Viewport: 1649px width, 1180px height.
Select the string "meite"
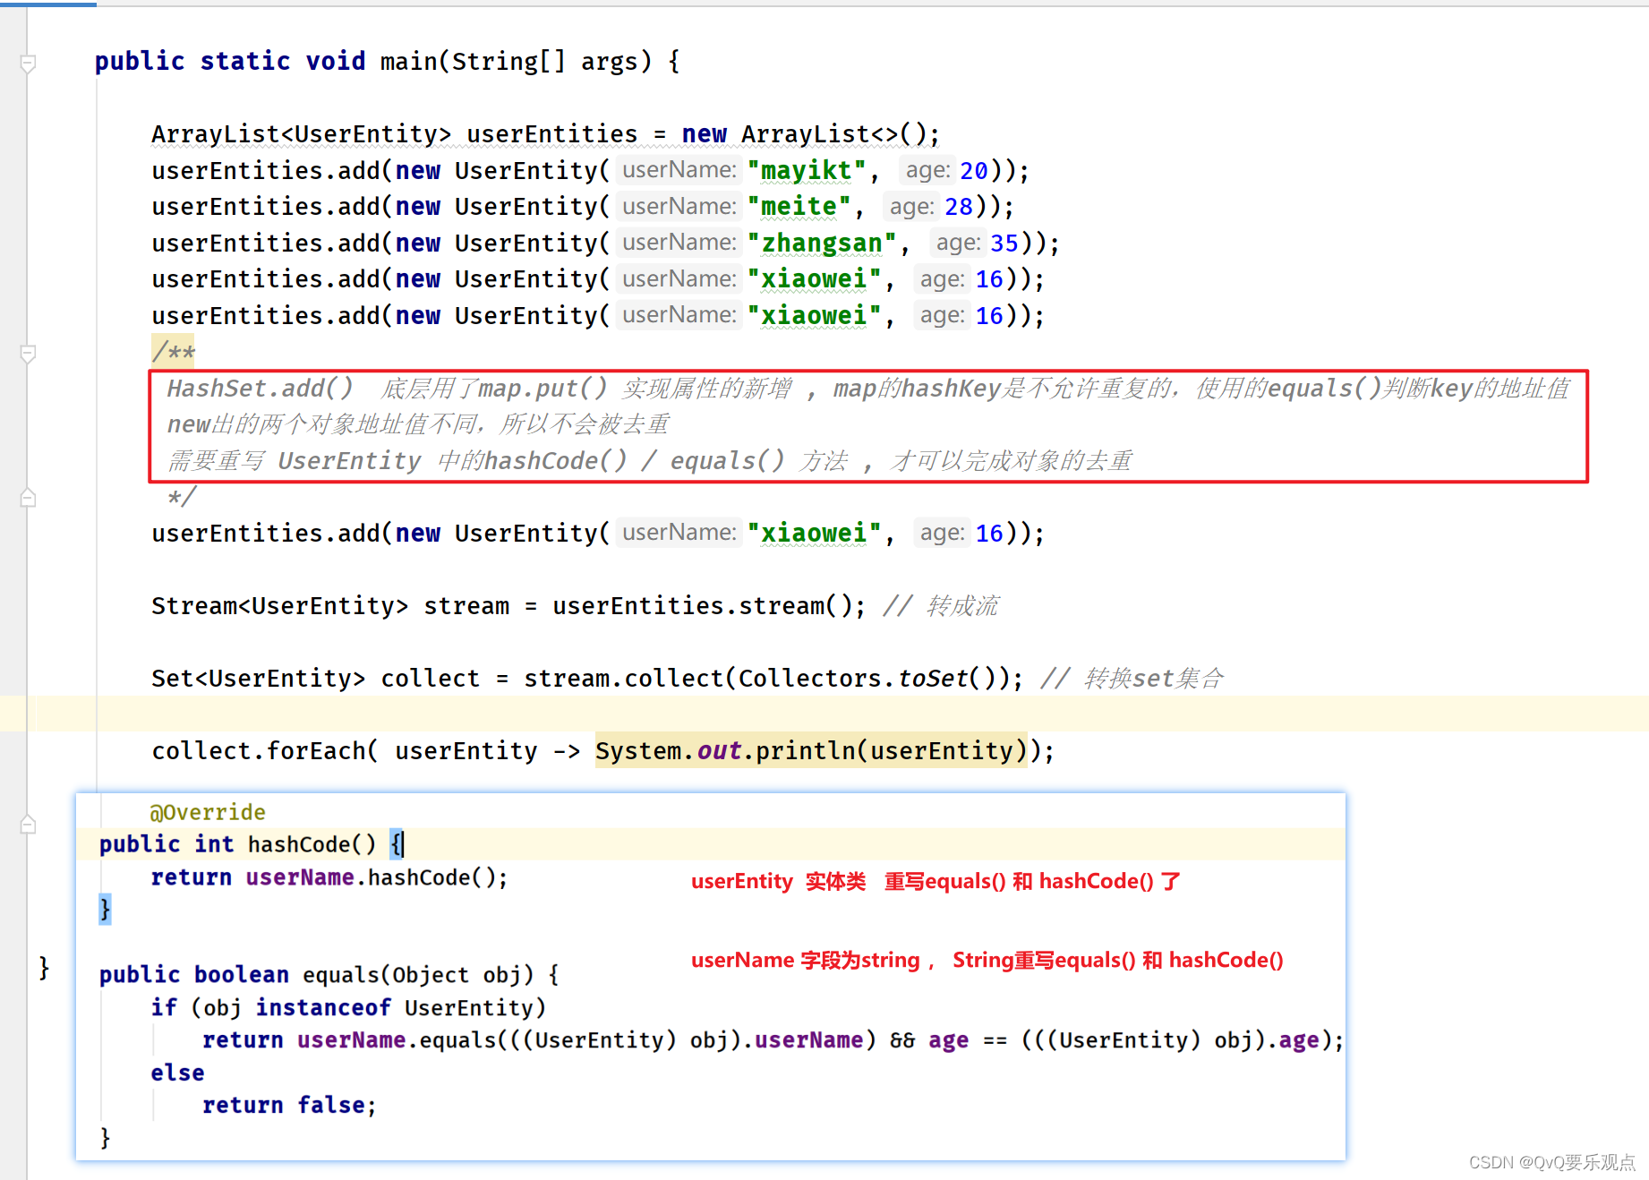(799, 207)
